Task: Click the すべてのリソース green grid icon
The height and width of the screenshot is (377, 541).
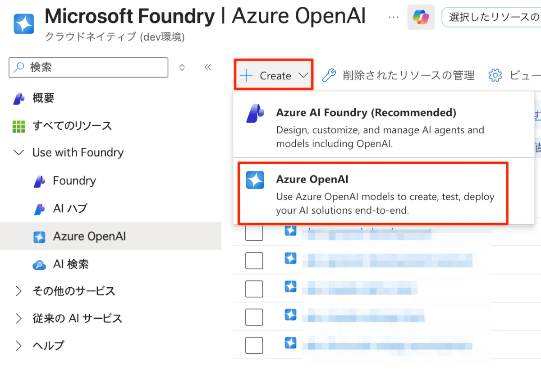Action: [x=18, y=126]
